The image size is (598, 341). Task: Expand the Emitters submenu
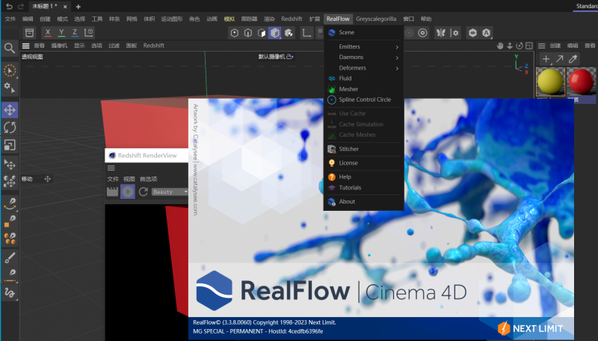(x=364, y=46)
